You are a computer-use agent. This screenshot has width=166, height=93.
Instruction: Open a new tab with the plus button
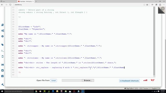tap(36, 1)
